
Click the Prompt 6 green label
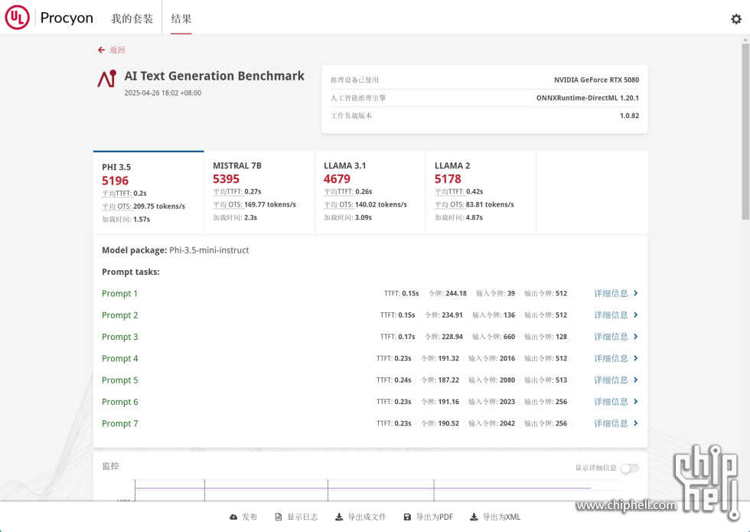point(119,402)
